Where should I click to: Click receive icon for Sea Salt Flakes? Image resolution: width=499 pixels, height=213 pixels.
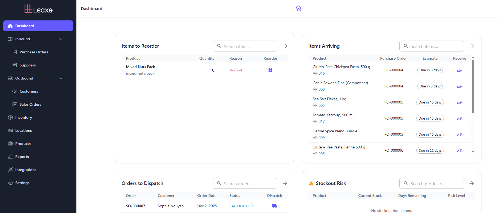(459, 102)
